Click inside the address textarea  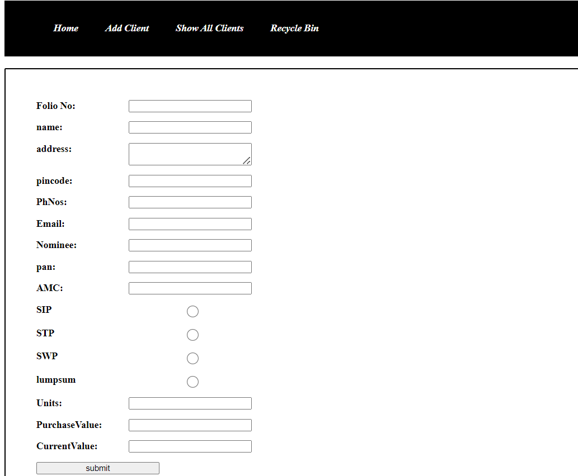(190, 154)
